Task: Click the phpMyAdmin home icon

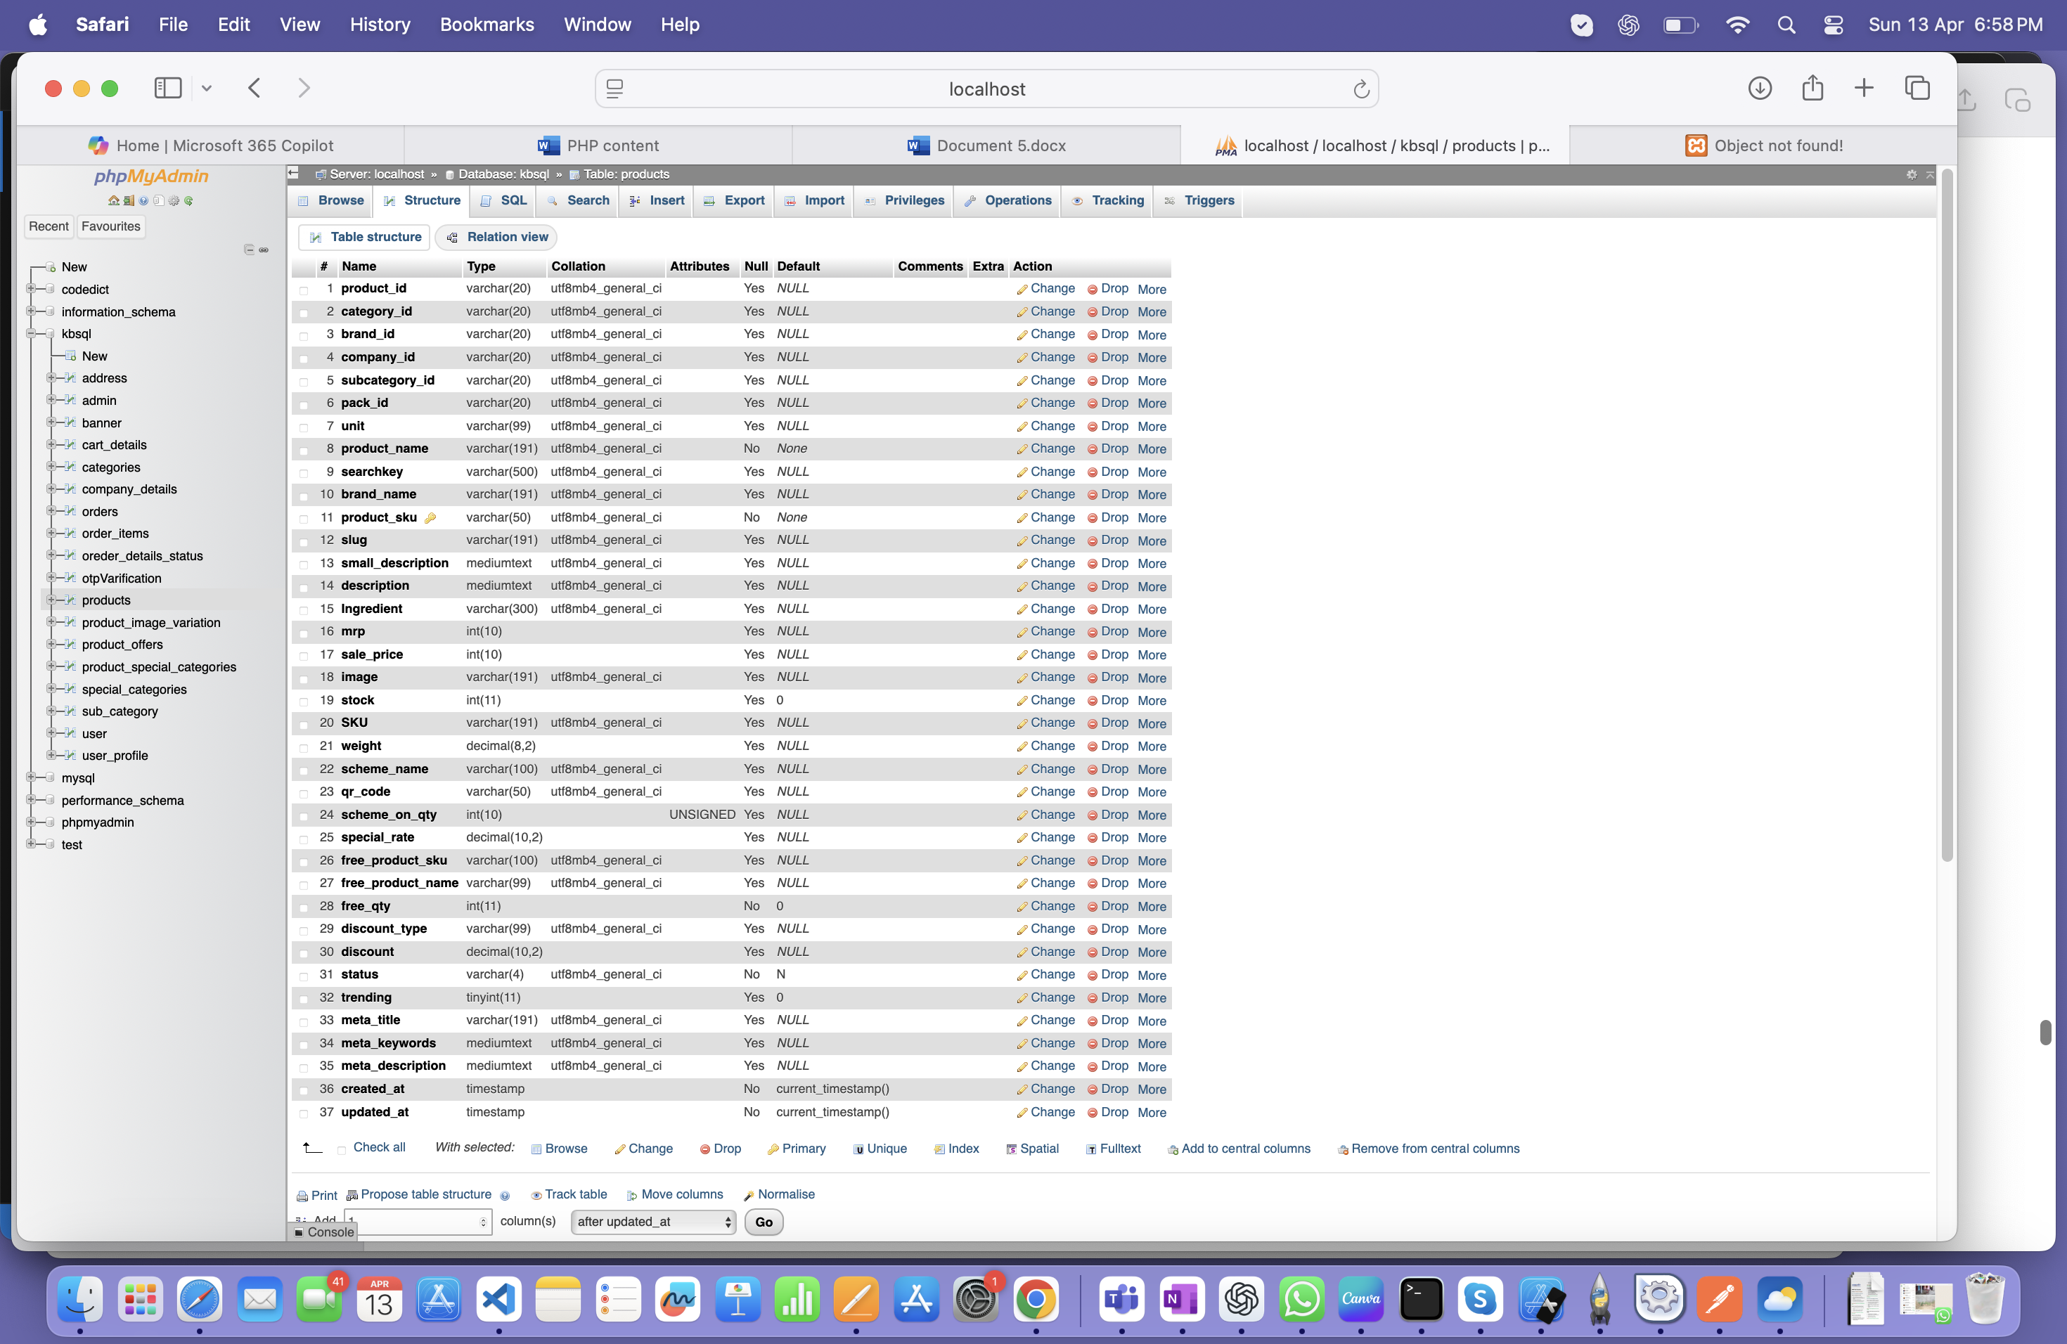Action: coord(114,200)
